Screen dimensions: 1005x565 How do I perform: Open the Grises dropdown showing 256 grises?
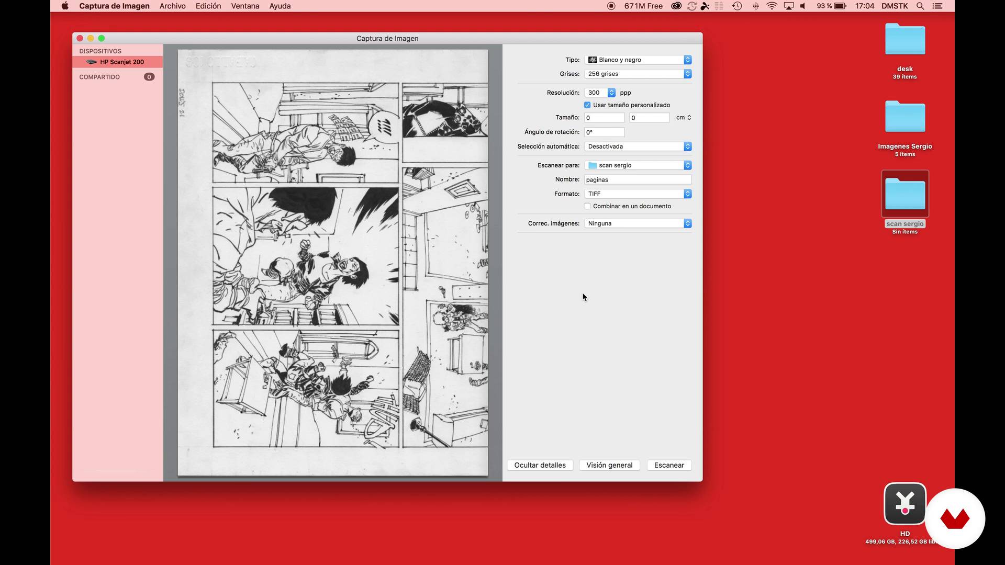tap(638, 74)
